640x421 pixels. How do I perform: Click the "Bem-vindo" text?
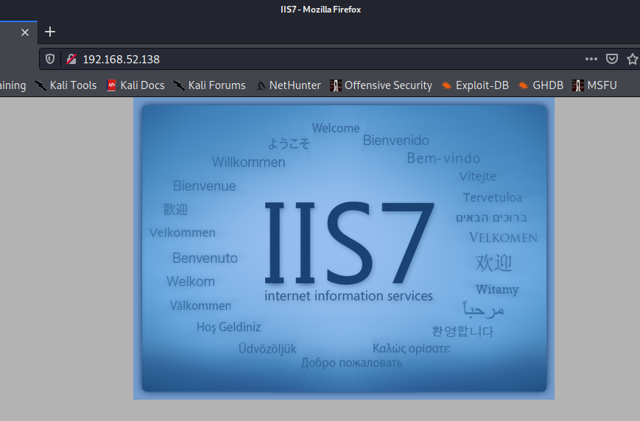pos(443,158)
